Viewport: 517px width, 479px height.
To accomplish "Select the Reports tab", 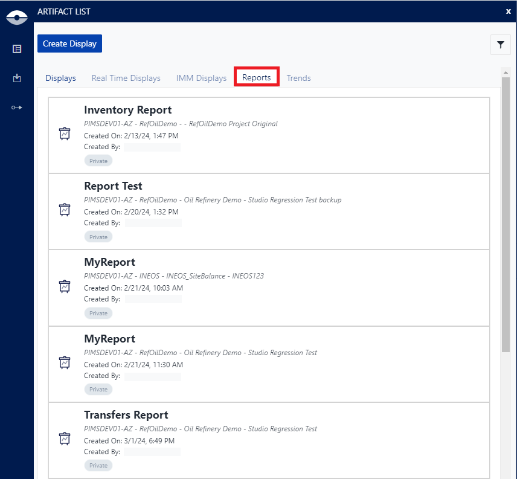I will pyautogui.click(x=257, y=77).
